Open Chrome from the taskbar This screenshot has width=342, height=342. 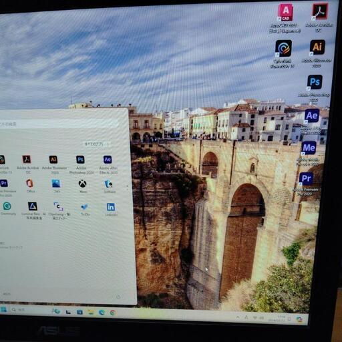point(113,313)
